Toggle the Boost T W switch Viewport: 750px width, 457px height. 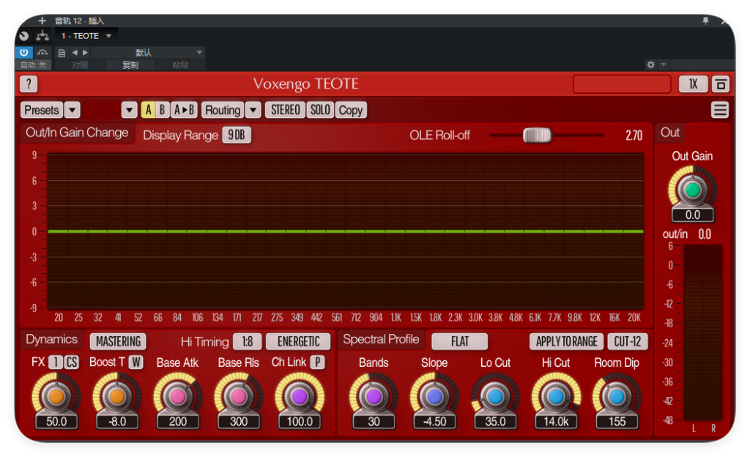pyautogui.click(x=136, y=363)
